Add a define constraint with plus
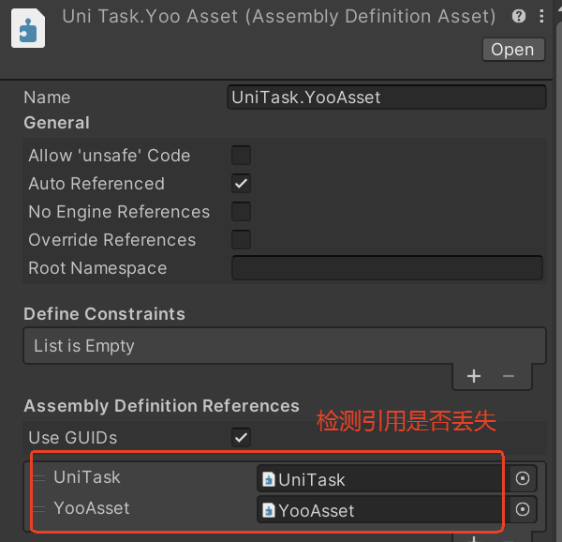The height and width of the screenshot is (542, 562). tap(474, 376)
